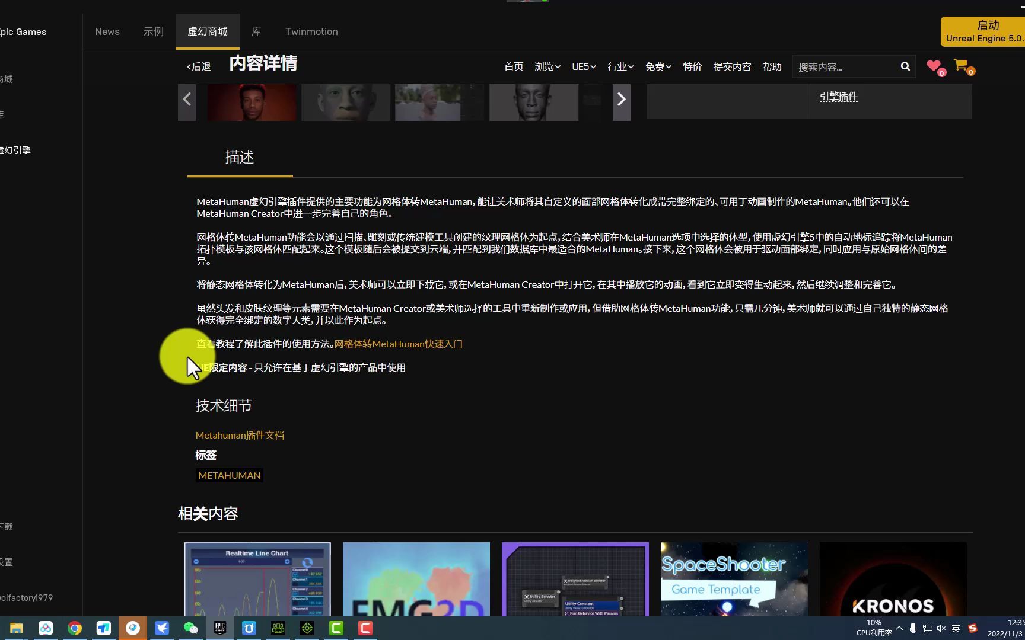Focus the 搜索内容 search field

tap(845, 67)
